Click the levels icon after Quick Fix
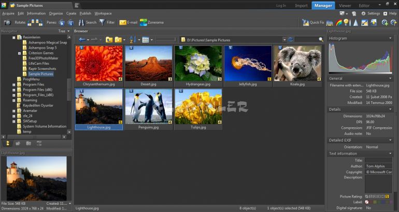Screen dimensions: 399x212 point(330,23)
